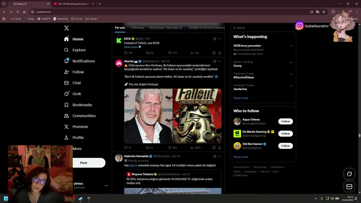
Task: Like the KICK post
Action: [x=170, y=53]
